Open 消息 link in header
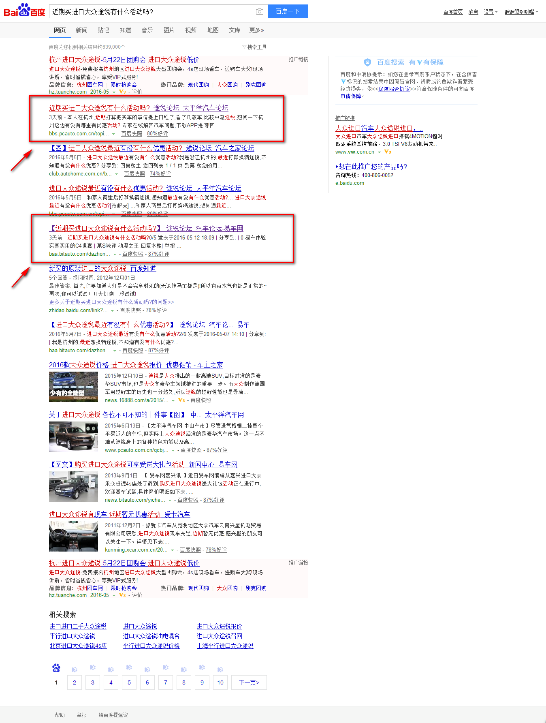This screenshot has width=546, height=723. click(x=473, y=12)
